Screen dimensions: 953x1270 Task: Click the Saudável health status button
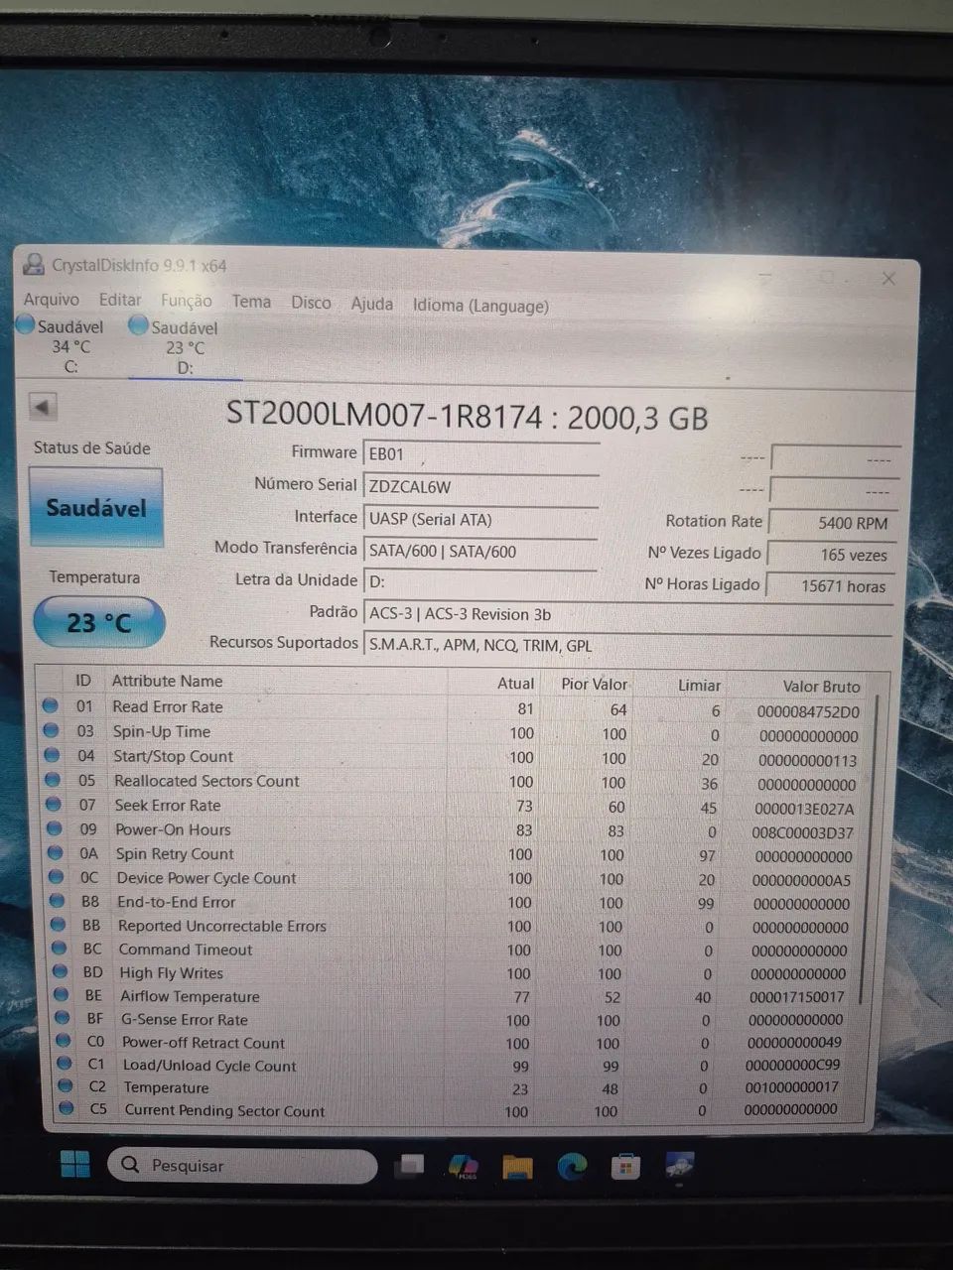pyautogui.click(x=95, y=507)
